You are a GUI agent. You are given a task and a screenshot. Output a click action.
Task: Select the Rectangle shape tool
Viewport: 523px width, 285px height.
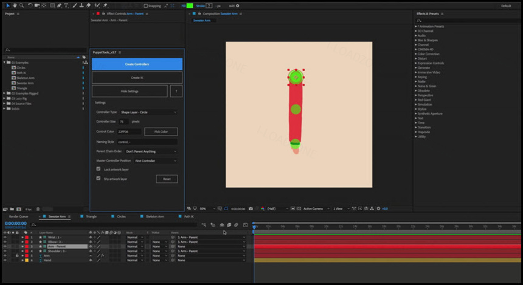click(52, 5)
